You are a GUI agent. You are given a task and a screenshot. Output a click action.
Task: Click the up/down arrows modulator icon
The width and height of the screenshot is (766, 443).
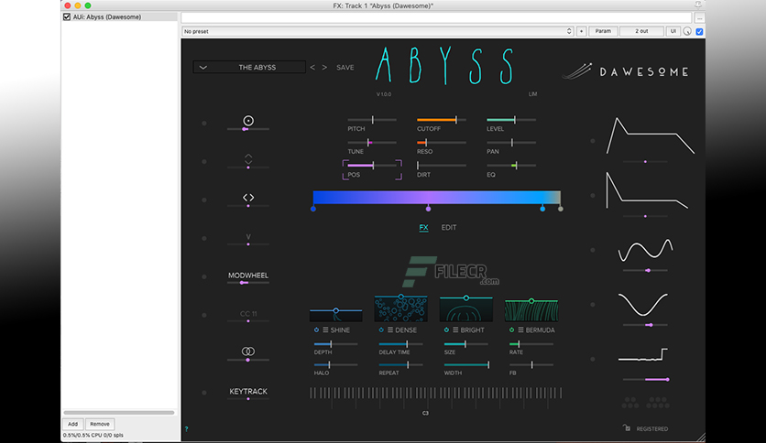tap(248, 158)
